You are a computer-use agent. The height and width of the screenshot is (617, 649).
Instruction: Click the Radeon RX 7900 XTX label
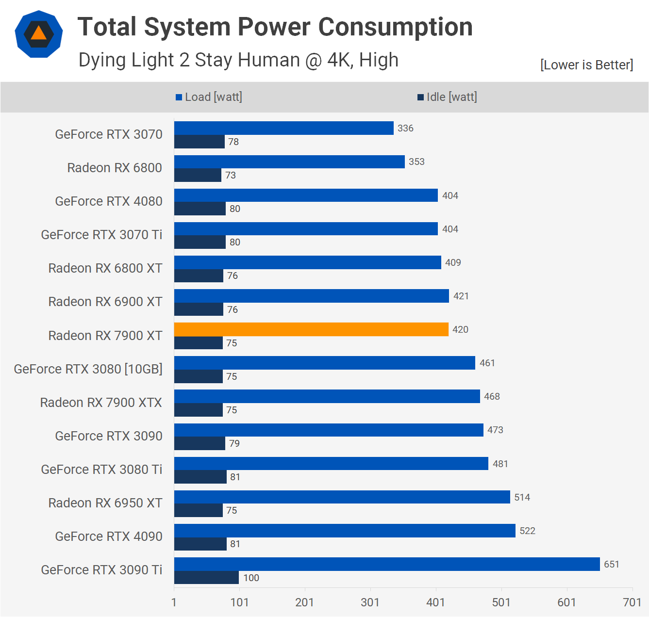pyautogui.click(x=101, y=403)
